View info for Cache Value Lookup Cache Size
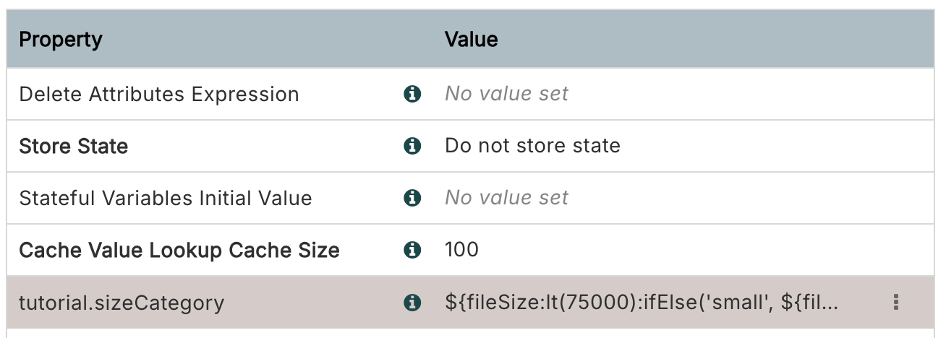 pos(412,250)
